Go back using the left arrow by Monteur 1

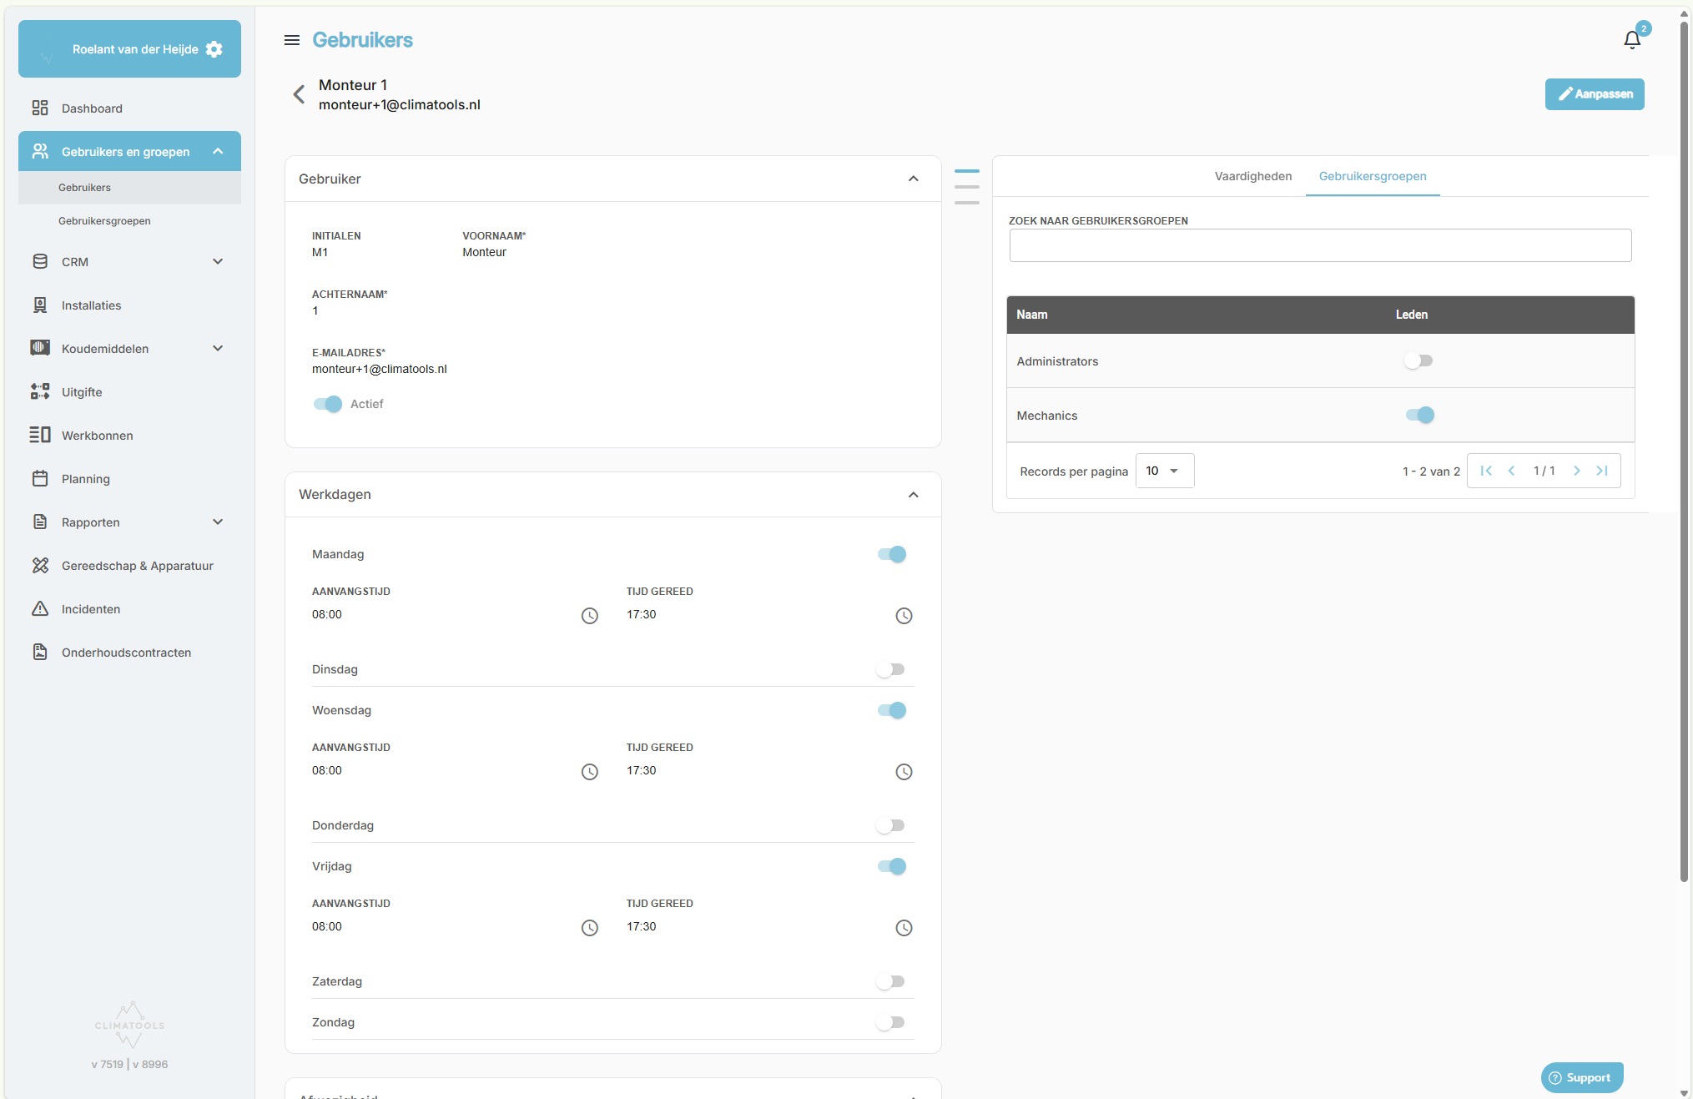[299, 94]
